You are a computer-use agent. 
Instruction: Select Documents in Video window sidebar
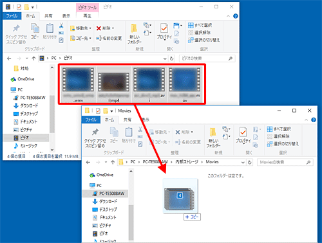[25, 122]
